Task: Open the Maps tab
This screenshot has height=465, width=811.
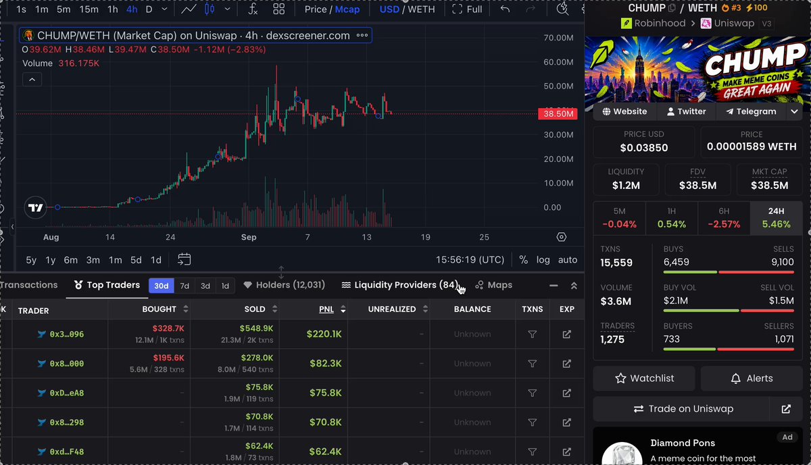Action: pyautogui.click(x=493, y=285)
